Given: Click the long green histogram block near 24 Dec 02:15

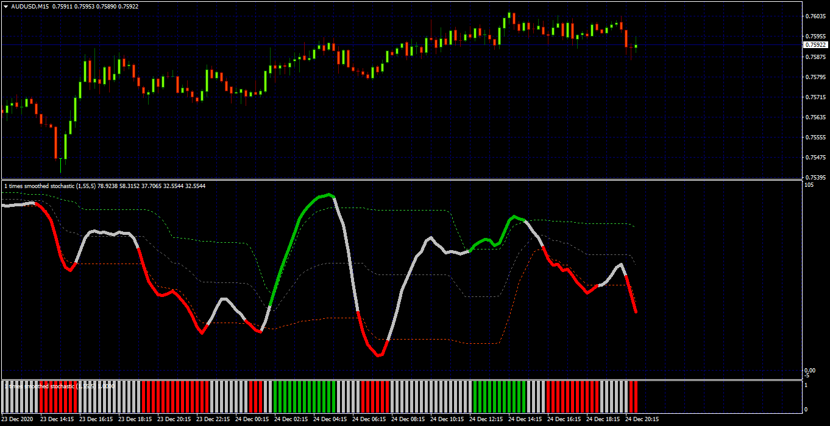Looking at the screenshot, I should 304,396.
